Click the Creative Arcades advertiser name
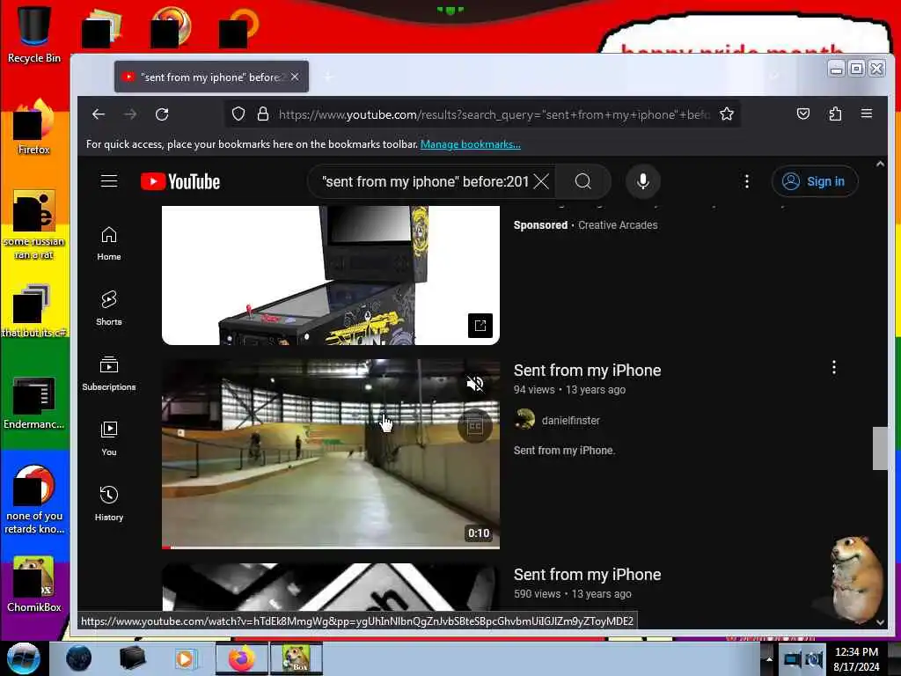This screenshot has width=901, height=676. (x=618, y=225)
